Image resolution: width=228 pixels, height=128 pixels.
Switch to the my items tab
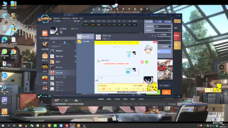[168, 22]
